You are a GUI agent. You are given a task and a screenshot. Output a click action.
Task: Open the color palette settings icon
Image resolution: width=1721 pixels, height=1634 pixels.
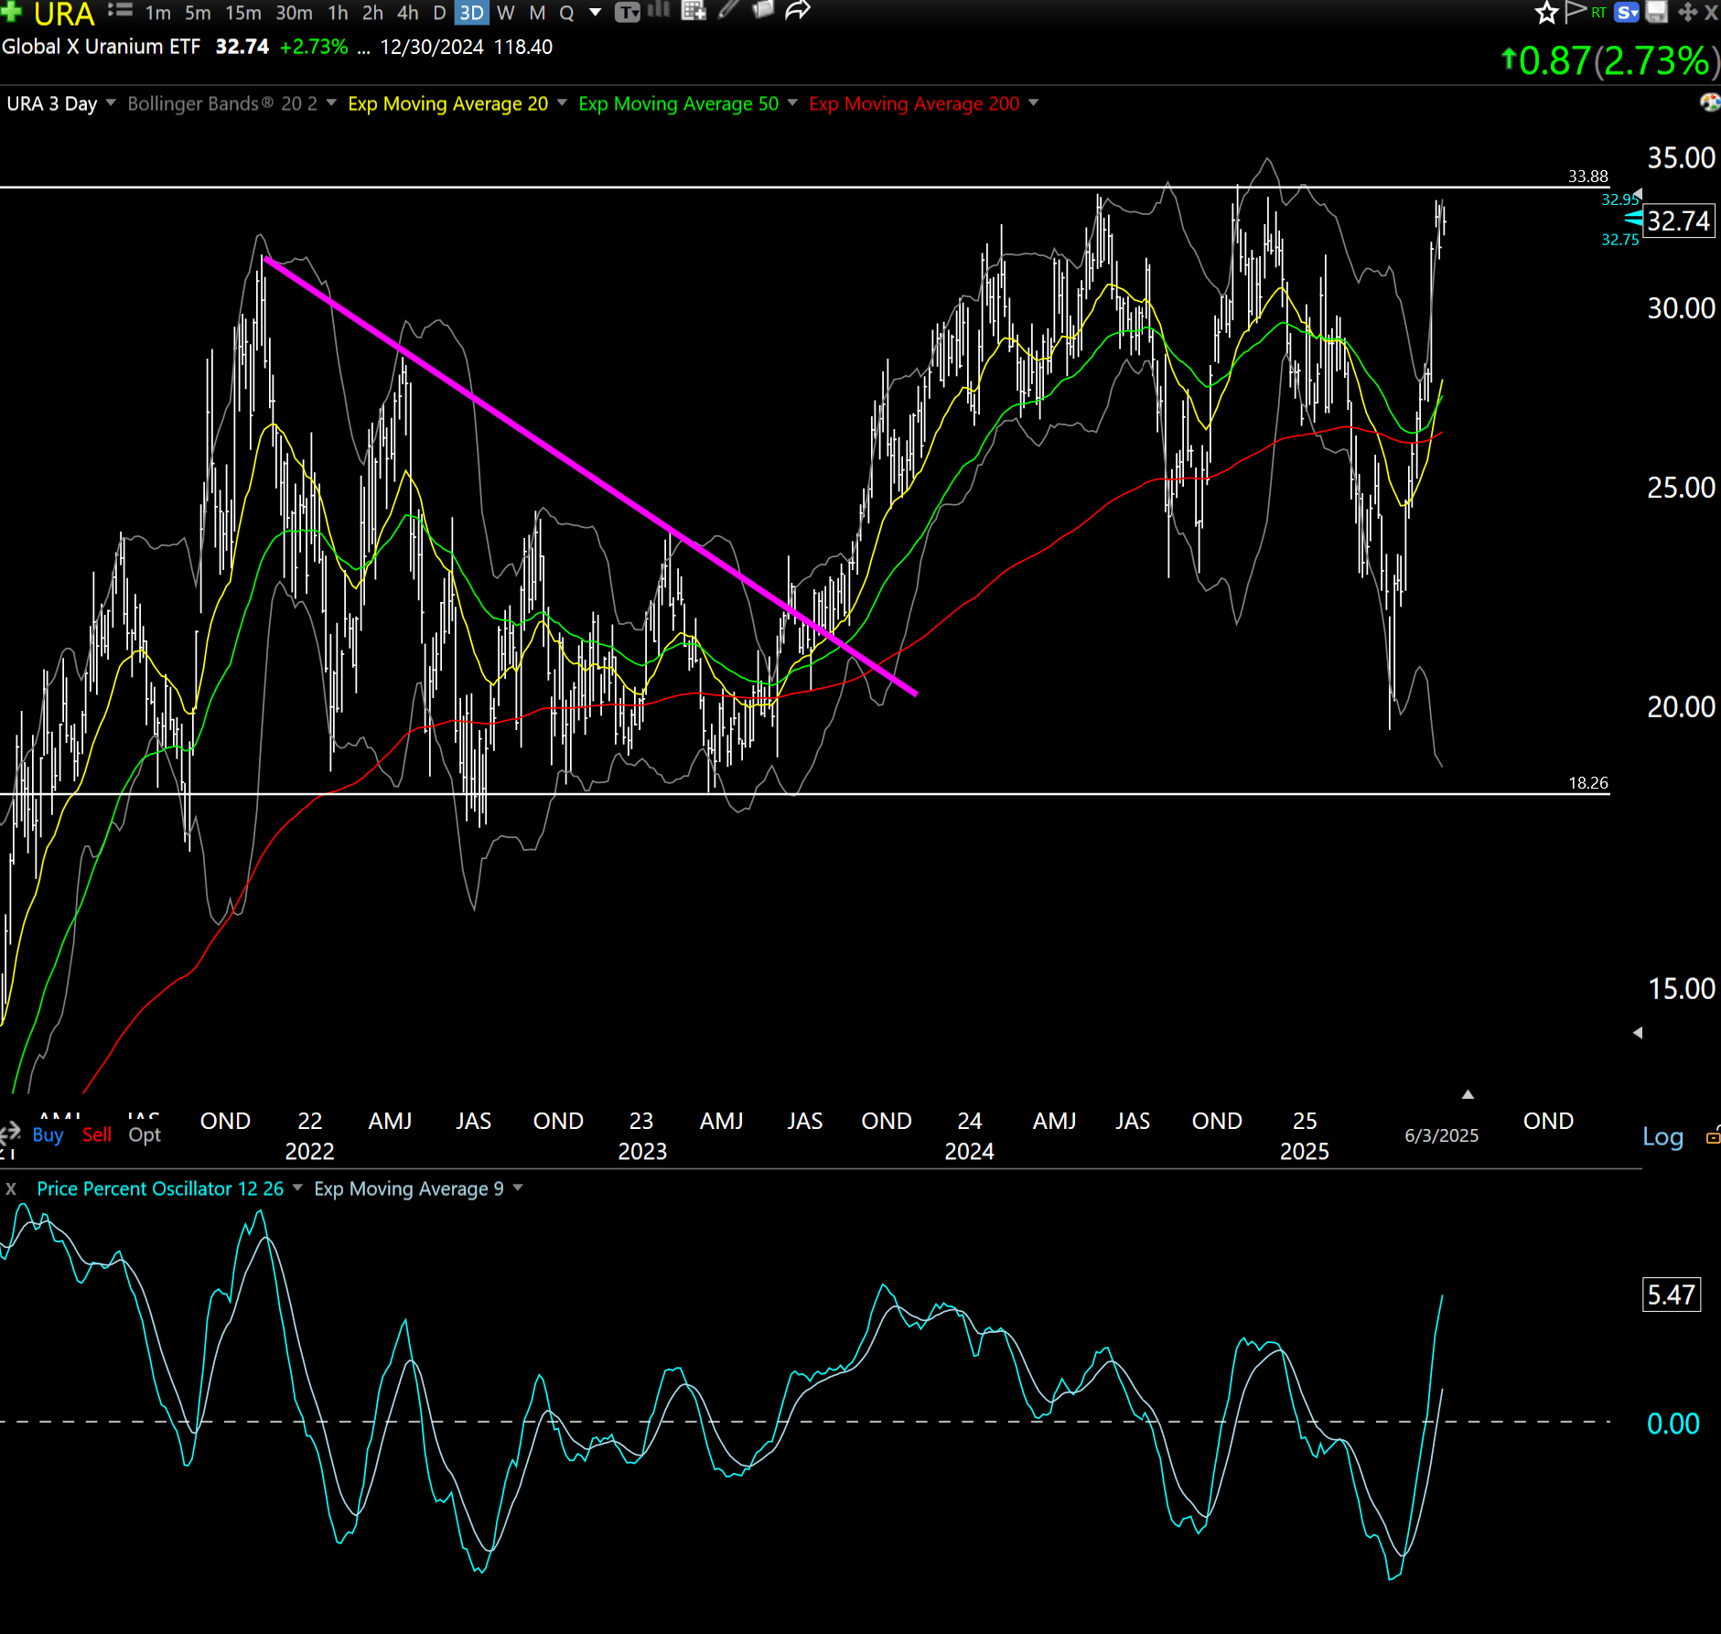pos(1708,102)
